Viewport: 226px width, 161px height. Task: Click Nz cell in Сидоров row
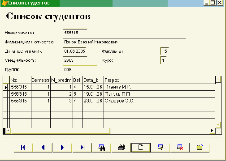pos(20,101)
